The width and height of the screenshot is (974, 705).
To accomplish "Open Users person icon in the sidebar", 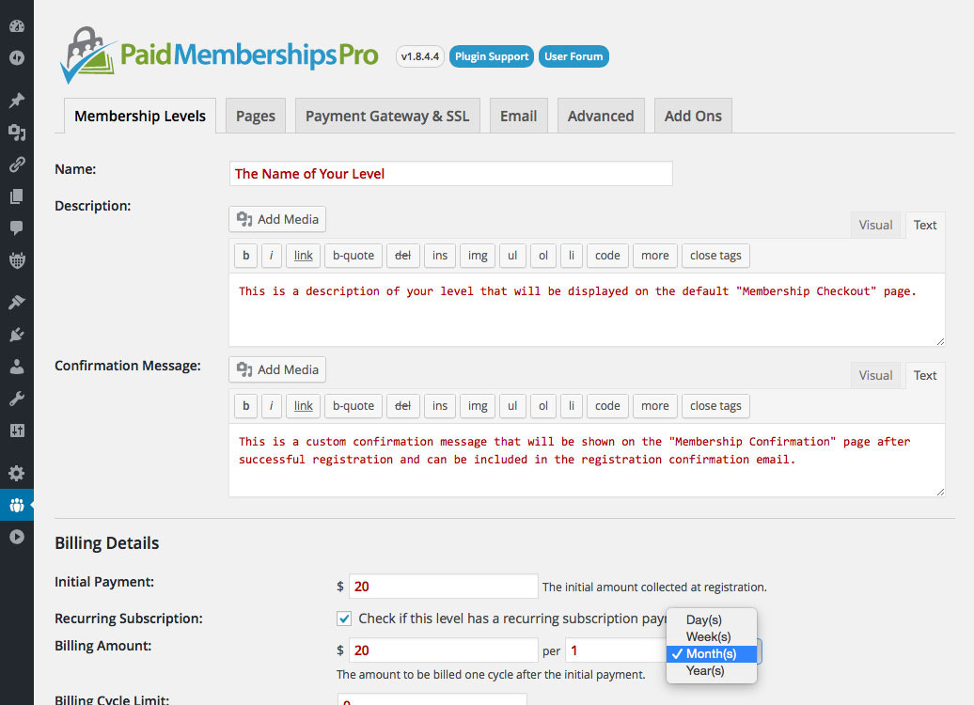I will (17, 367).
